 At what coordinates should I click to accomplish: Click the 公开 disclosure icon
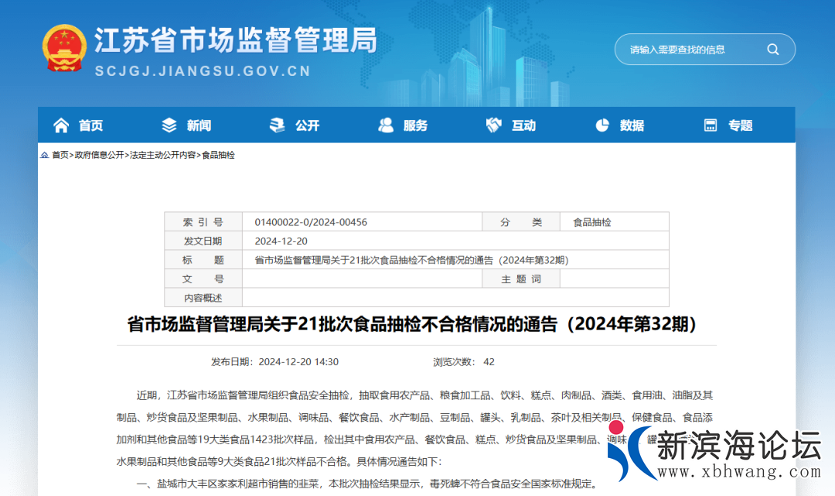277,125
